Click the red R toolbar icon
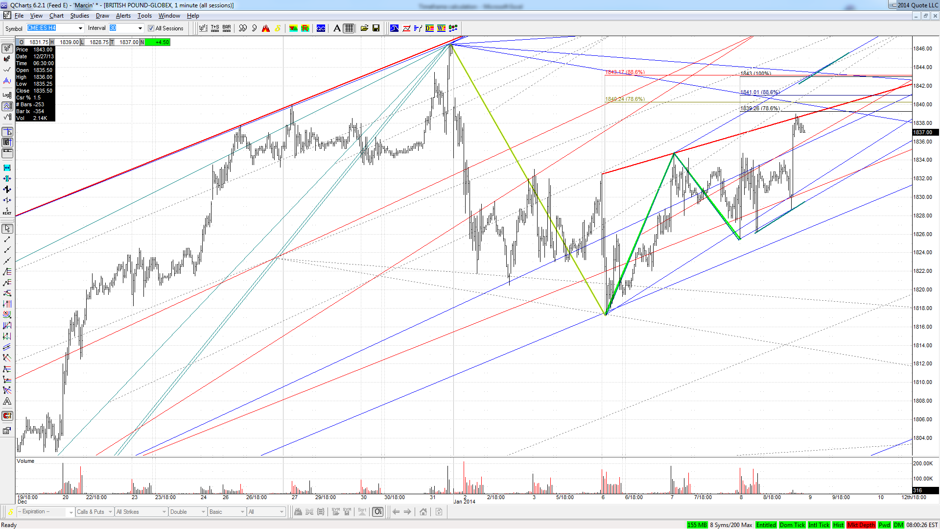The width and height of the screenshot is (940, 529). click(x=305, y=28)
